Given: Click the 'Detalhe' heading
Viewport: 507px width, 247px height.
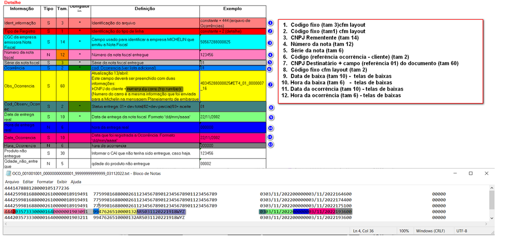Looking at the screenshot, I should click(x=12, y=2).
